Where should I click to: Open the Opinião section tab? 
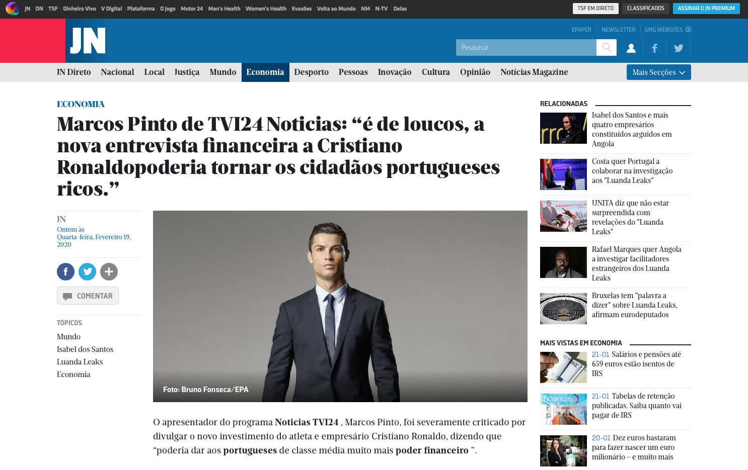(x=475, y=72)
